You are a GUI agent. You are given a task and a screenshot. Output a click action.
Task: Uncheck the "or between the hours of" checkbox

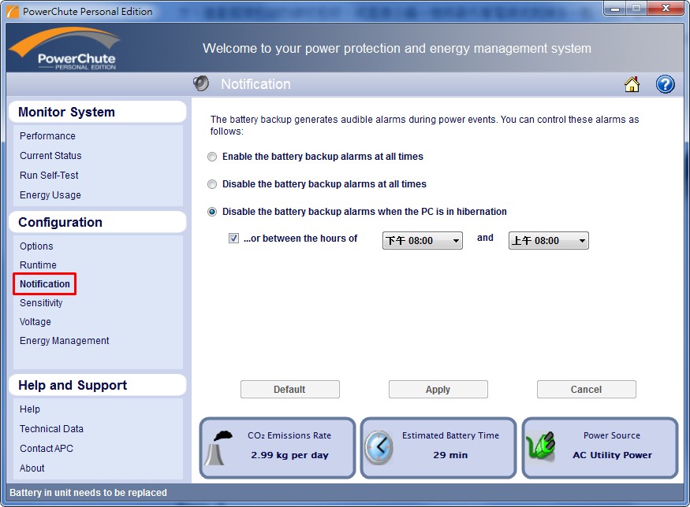click(234, 239)
